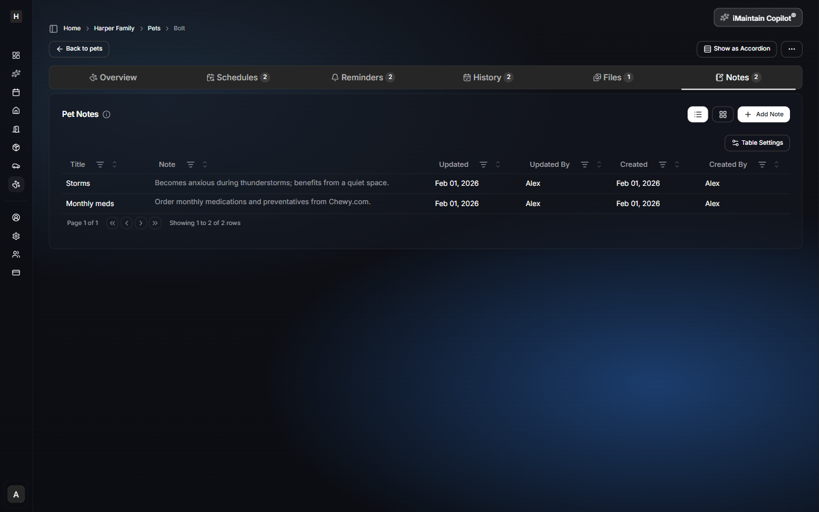Switch to grid card view layout
Image resolution: width=819 pixels, height=512 pixels.
pyautogui.click(x=722, y=114)
